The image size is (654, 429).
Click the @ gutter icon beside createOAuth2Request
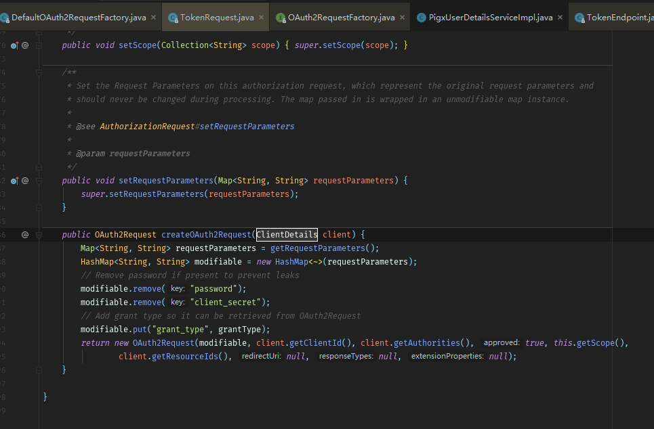tap(25, 235)
